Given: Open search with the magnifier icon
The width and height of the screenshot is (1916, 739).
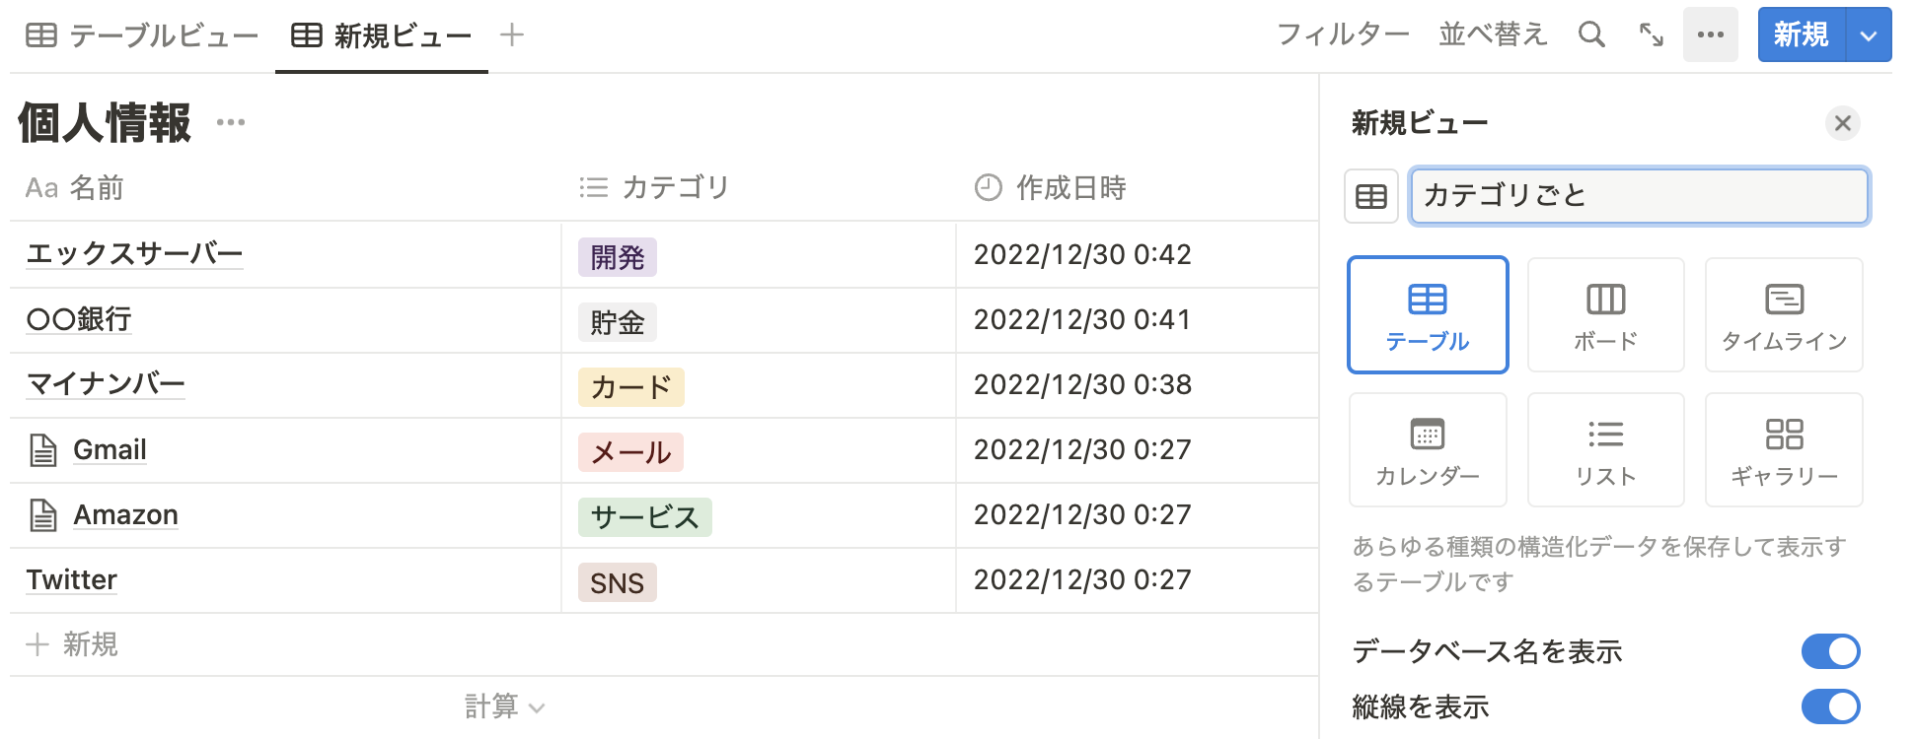Looking at the screenshot, I should coord(1591,35).
